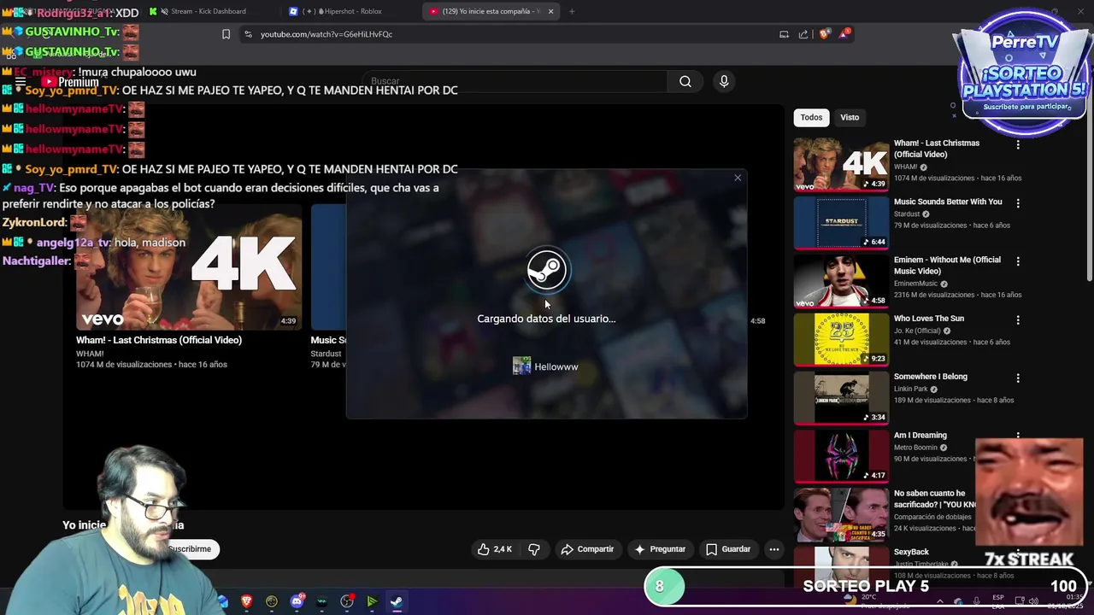
Task: Open the cast/screen icon in address bar
Action: 784,34
